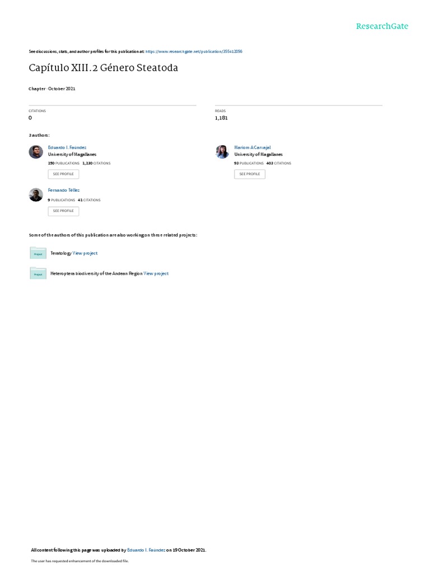This screenshot has width=430, height=574.
Task: Click See Profile button under Fernando Téllez
Action: [x=63, y=211]
